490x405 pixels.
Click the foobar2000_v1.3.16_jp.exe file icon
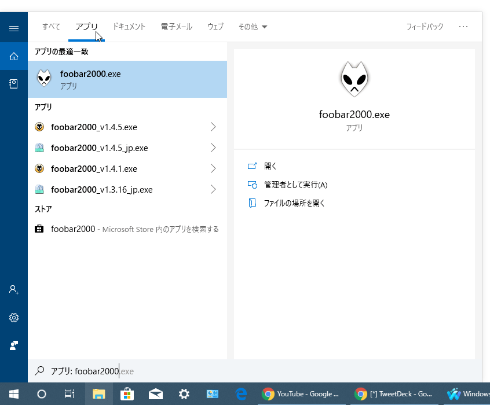(x=39, y=189)
